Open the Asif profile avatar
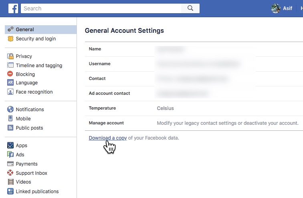 pos(276,8)
